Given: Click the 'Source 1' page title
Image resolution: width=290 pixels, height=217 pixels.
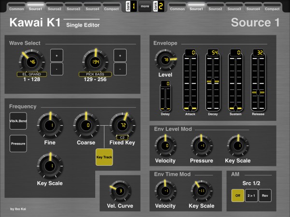Looking at the screenshot, I should tap(255, 22).
